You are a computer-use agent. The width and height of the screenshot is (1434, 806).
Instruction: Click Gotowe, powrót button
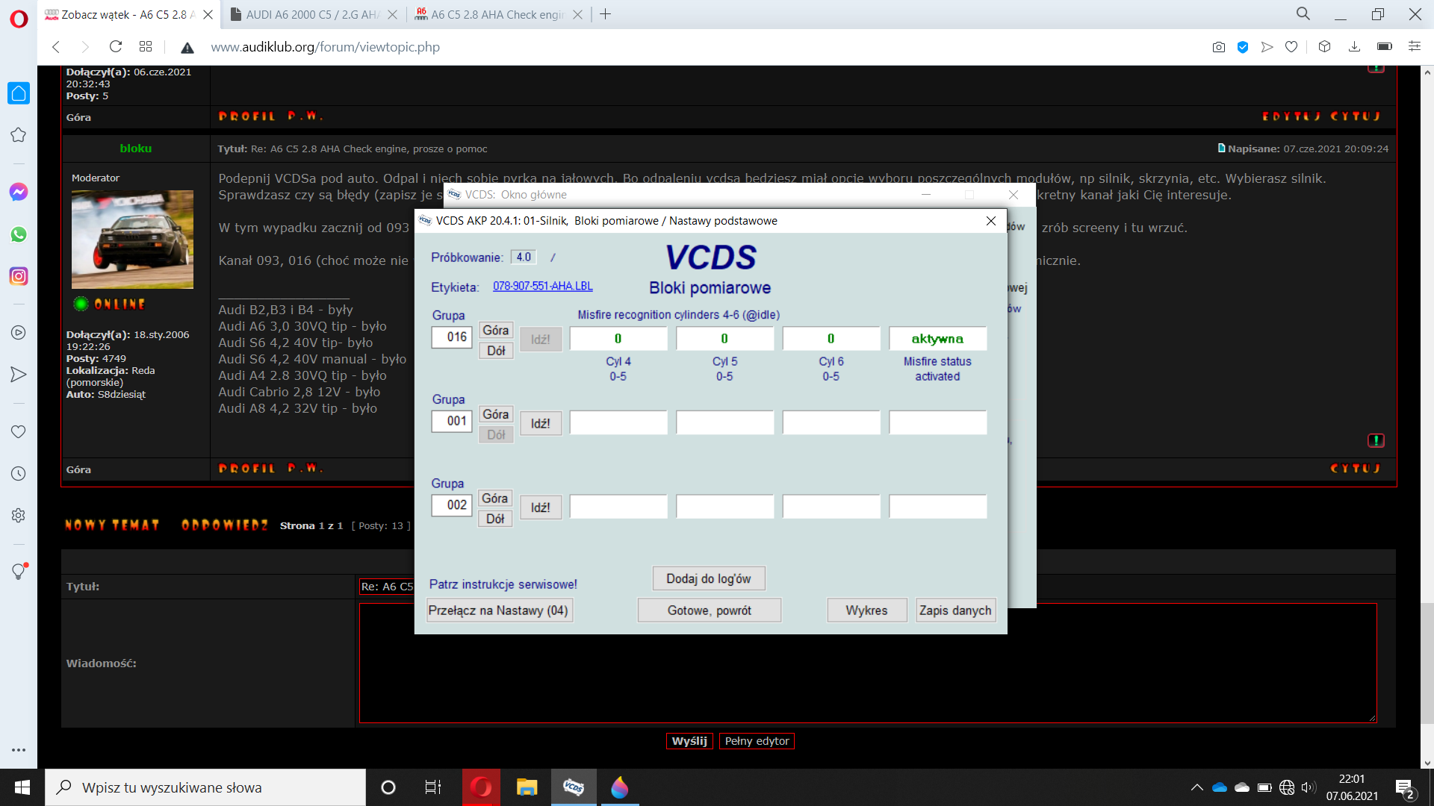[x=710, y=610]
